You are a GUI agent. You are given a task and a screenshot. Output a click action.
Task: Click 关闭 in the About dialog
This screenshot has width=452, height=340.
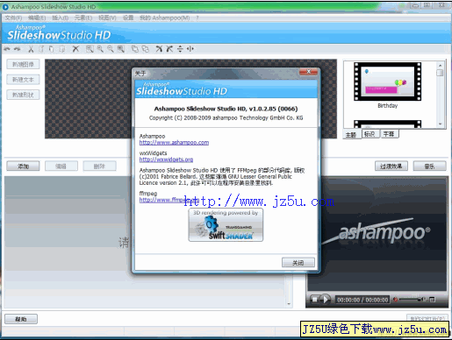[x=298, y=263]
